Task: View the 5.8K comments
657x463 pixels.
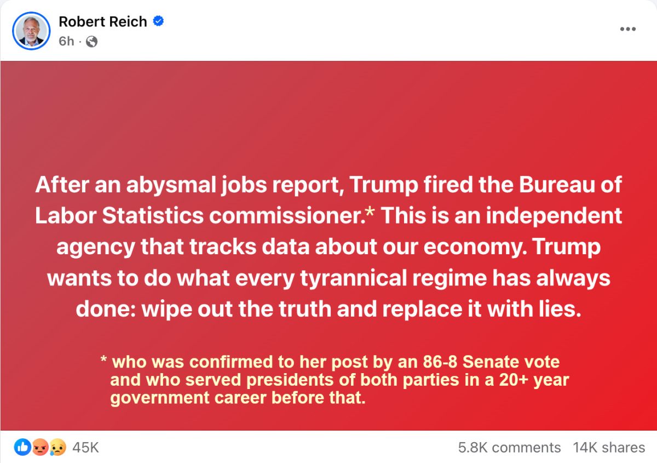Action: tap(509, 448)
